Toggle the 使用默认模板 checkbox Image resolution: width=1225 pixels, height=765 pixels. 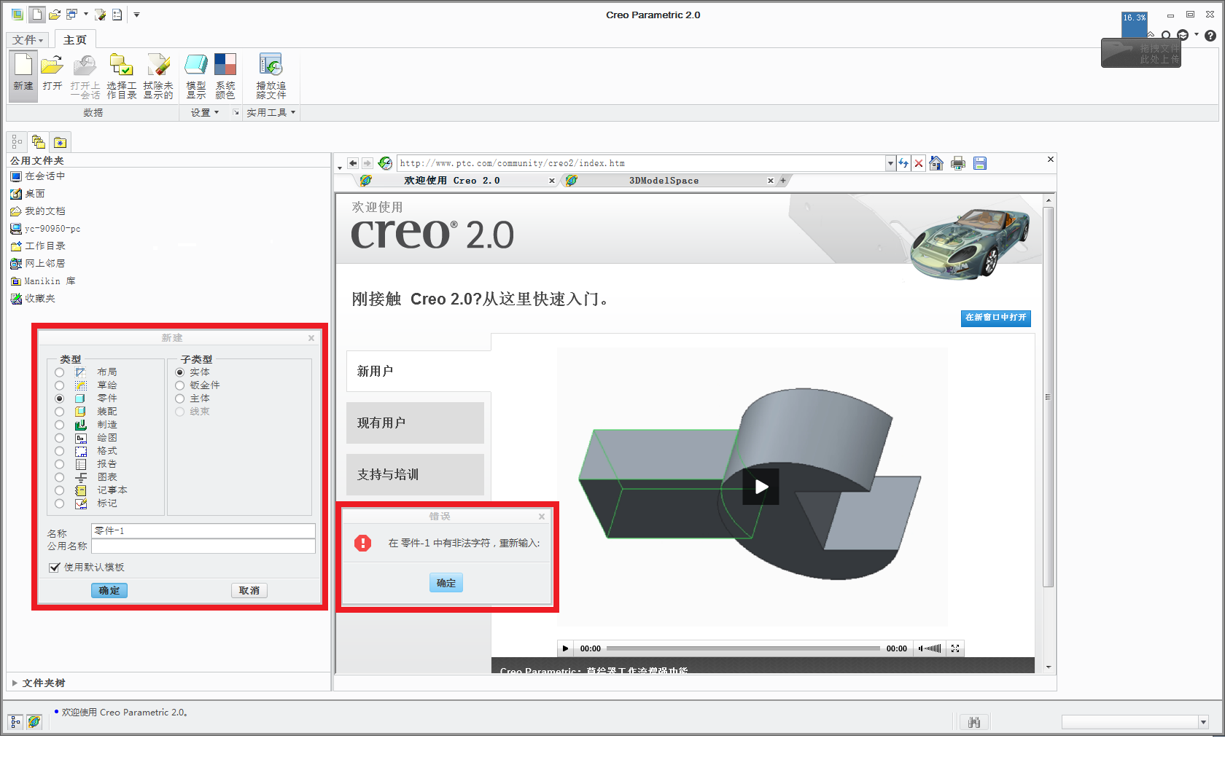click(54, 568)
